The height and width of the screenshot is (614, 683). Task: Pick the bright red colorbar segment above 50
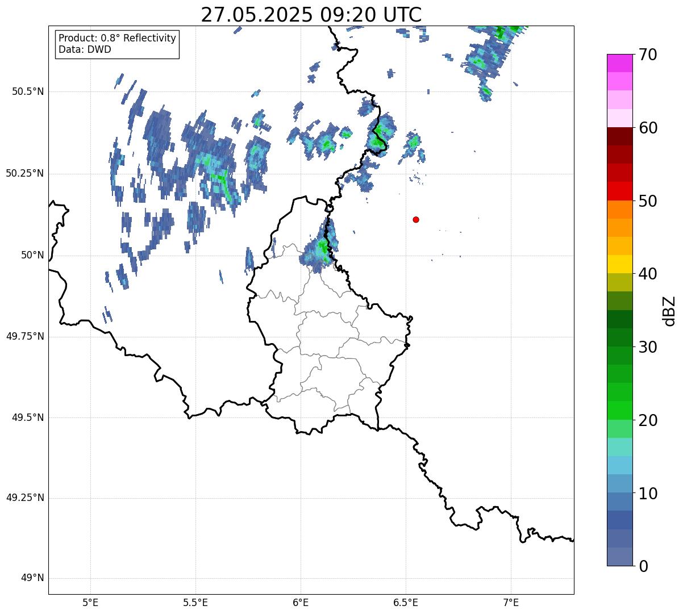(x=619, y=191)
